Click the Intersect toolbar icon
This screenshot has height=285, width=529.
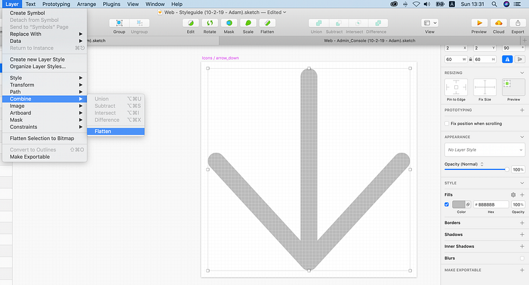tap(358, 23)
